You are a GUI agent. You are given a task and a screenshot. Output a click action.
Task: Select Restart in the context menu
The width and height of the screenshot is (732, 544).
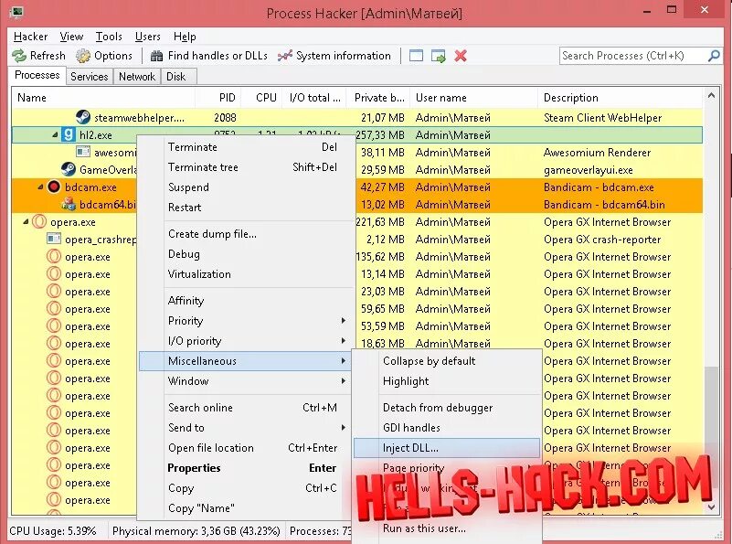pos(247,208)
